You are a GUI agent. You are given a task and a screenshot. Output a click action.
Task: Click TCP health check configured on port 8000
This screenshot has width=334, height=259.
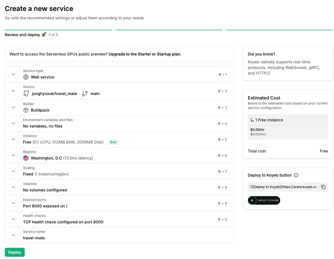click(63, 222)
